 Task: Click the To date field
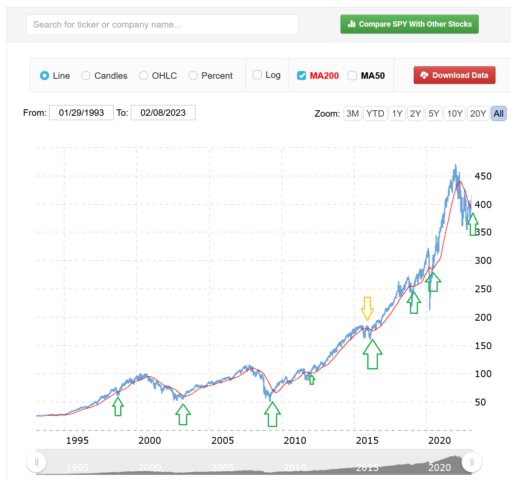(x=163, y=113)
